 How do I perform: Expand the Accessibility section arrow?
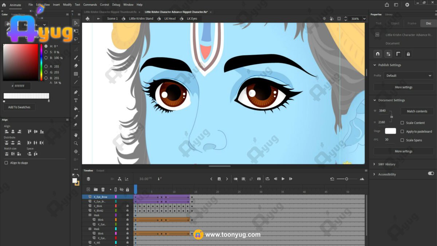(x=375, y=174)
